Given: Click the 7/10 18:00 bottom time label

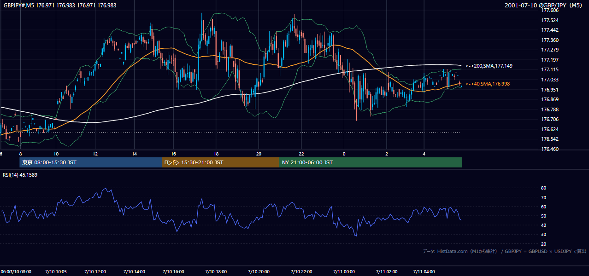Looking at the screenshot, I should coord(216,272).
